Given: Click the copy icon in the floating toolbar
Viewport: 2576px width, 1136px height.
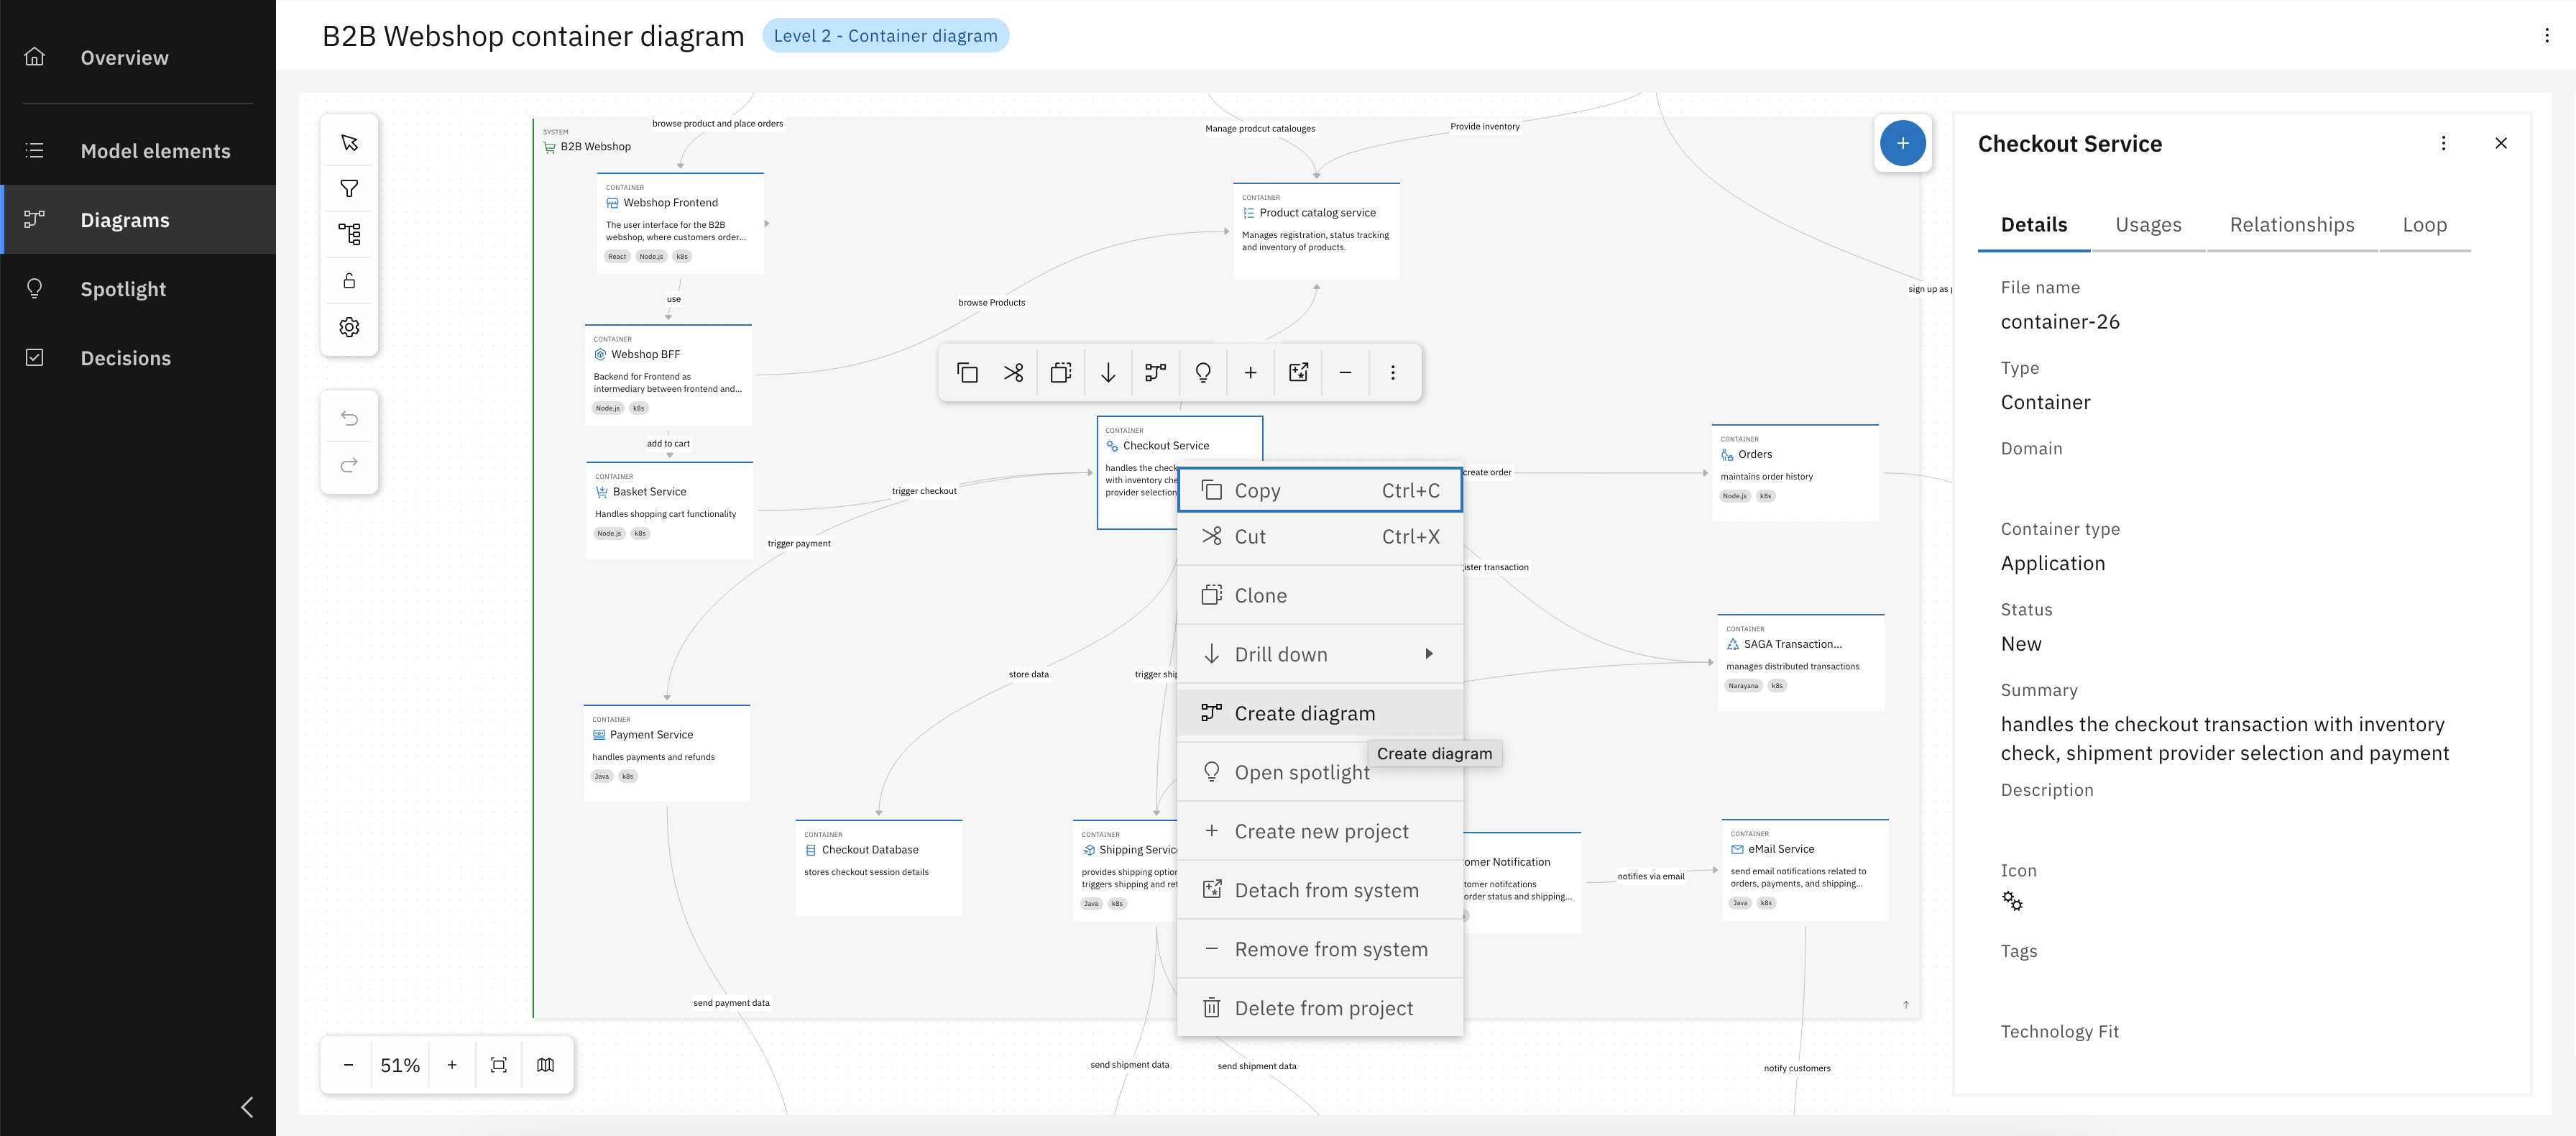Looking at the screenshot, I should point(966,372).
